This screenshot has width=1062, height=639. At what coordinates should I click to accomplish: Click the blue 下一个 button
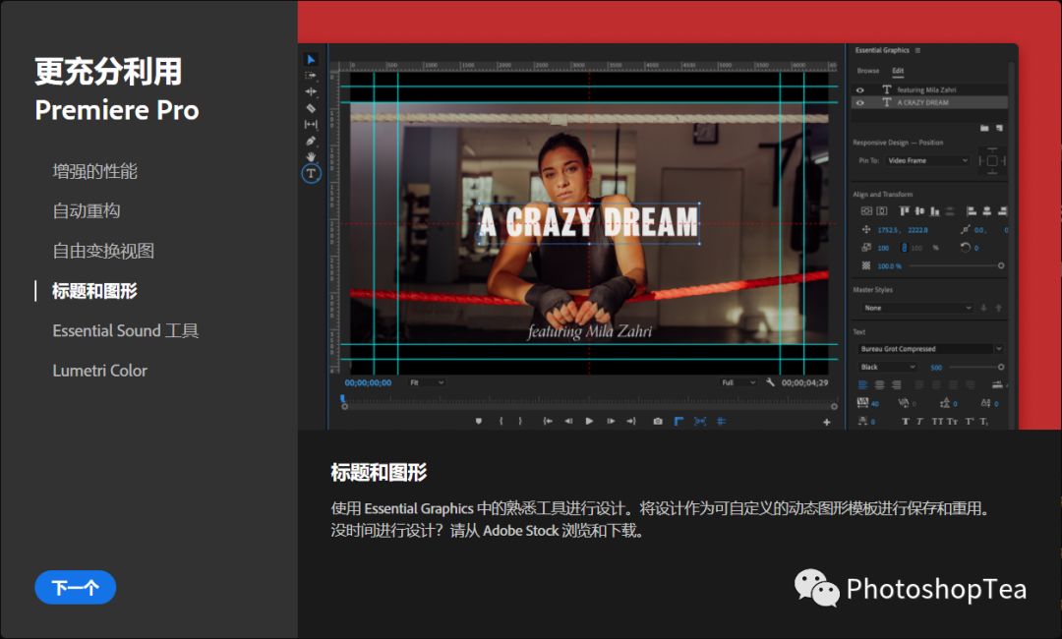75,588
